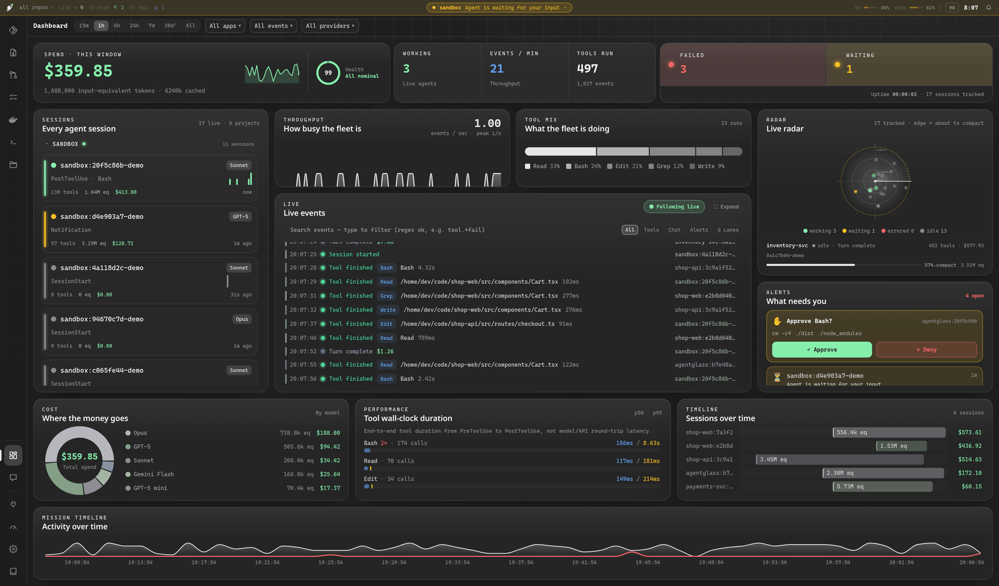Deny the Bash rm -rf command
This screenshot has width=999, height=586.
tap(926, 350)
